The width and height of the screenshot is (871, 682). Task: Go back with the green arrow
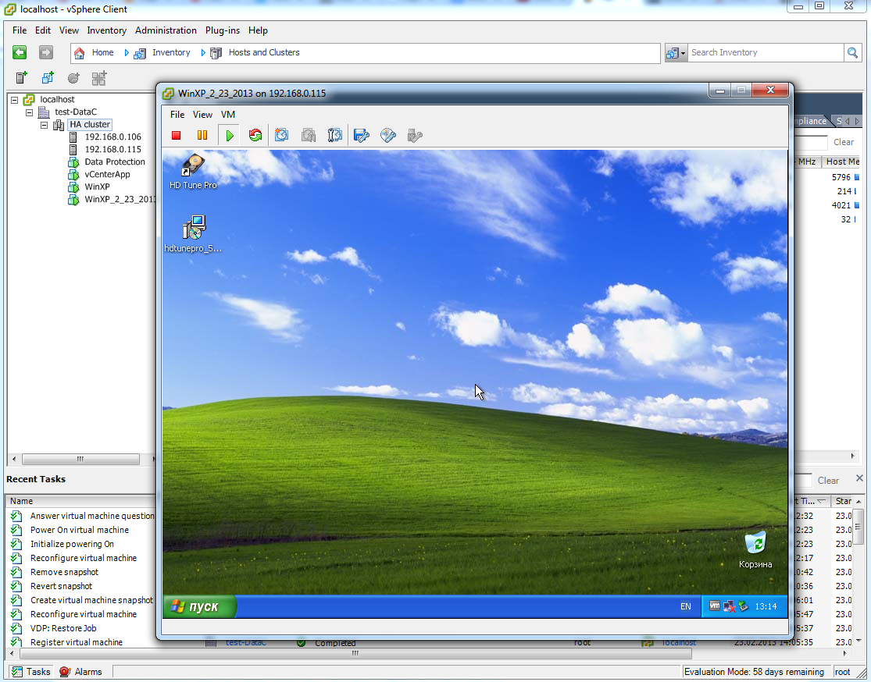point(20,52)
